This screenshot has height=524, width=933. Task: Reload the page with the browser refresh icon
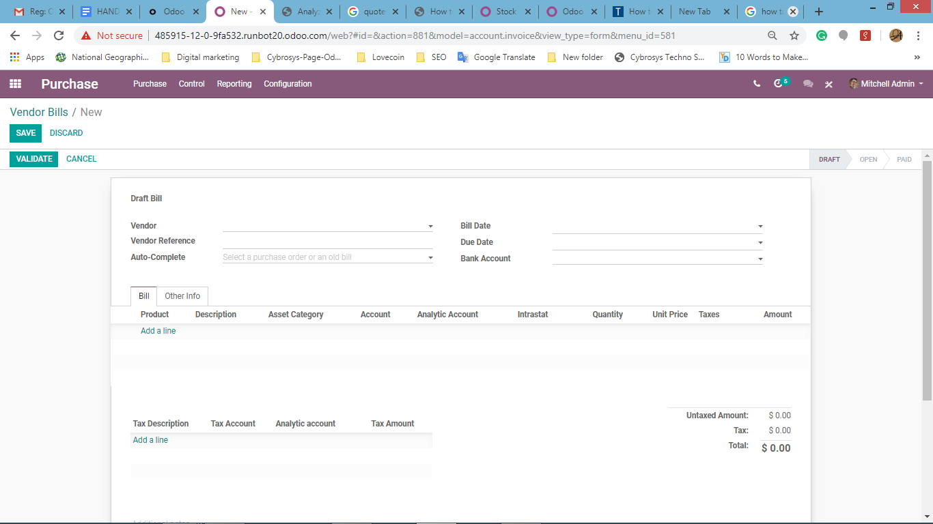coord(59,35)
